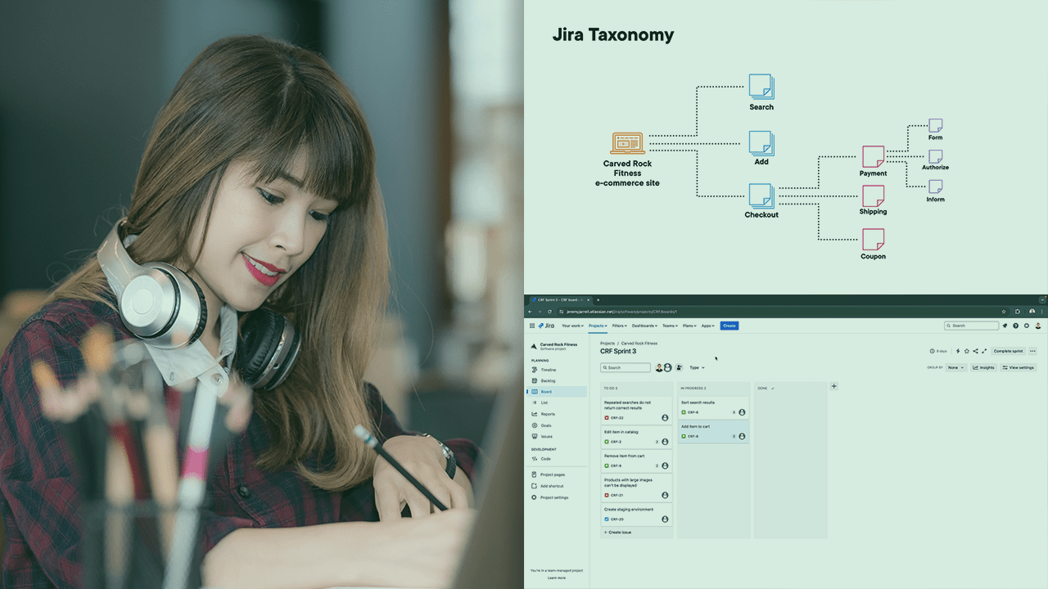Select the CRF Sprint 3 browser tab

(557, 299)
